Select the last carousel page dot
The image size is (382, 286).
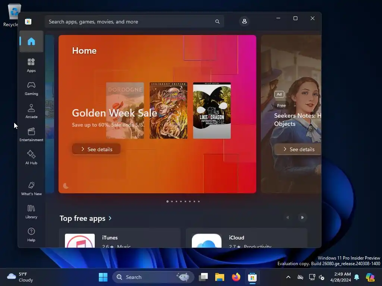click(x=199, y=201)
